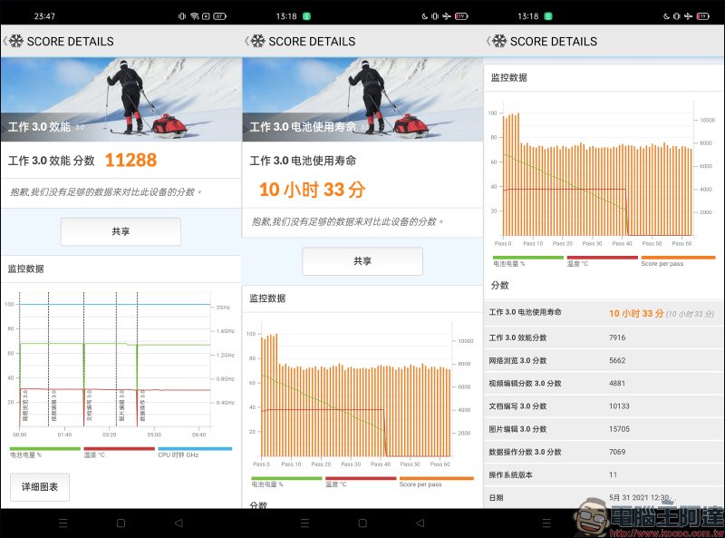Image resolution: width=725 pixels, height=538 pixels.
Task: Tap the vibrate icon in the left status bar
Action: (x=182, y=16)
